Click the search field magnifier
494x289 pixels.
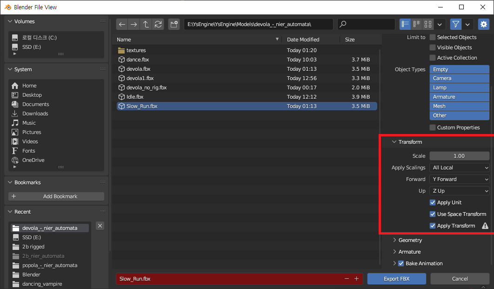coord(343,24)
